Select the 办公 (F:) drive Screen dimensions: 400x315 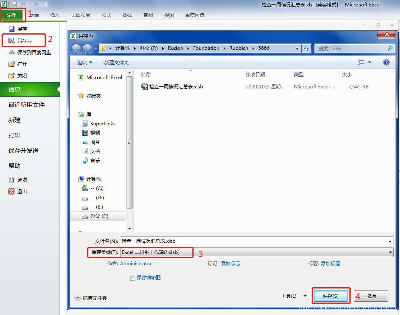point(98,216)
